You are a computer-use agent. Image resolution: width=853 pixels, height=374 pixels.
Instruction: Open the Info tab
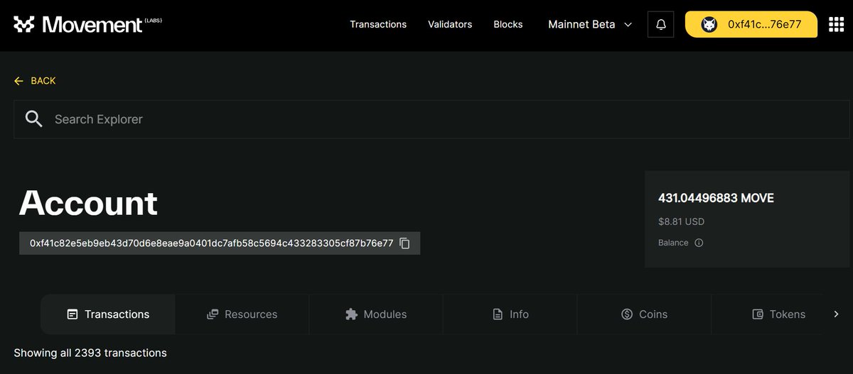510,314
